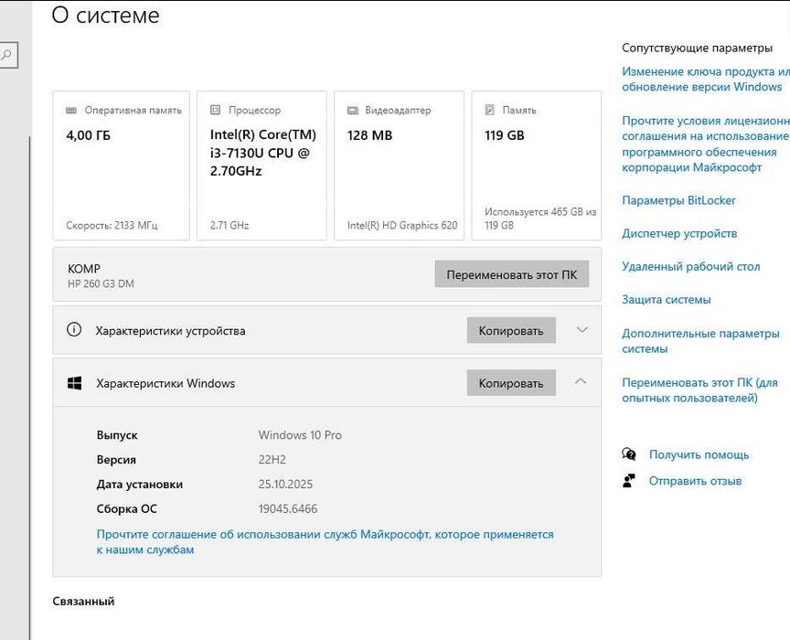Click Intel(R) HD Graphics 620 text
The width and height of the screenshot is (790, 640).
tap(402, 225)
